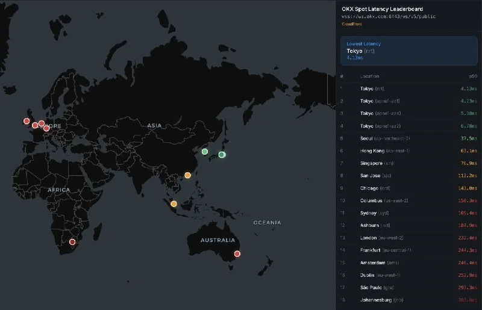Screen dimensions: 482x310
Task: Click the 112.2ms latency value
Action: (468, 176)
